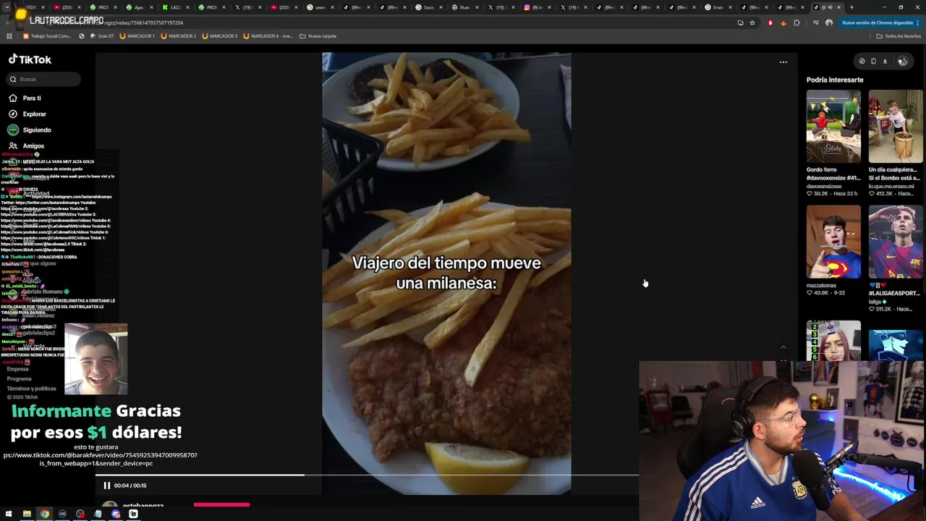Open the Empresa footer link
This screenshot has height=521, width=926.
tap(17, 369)
